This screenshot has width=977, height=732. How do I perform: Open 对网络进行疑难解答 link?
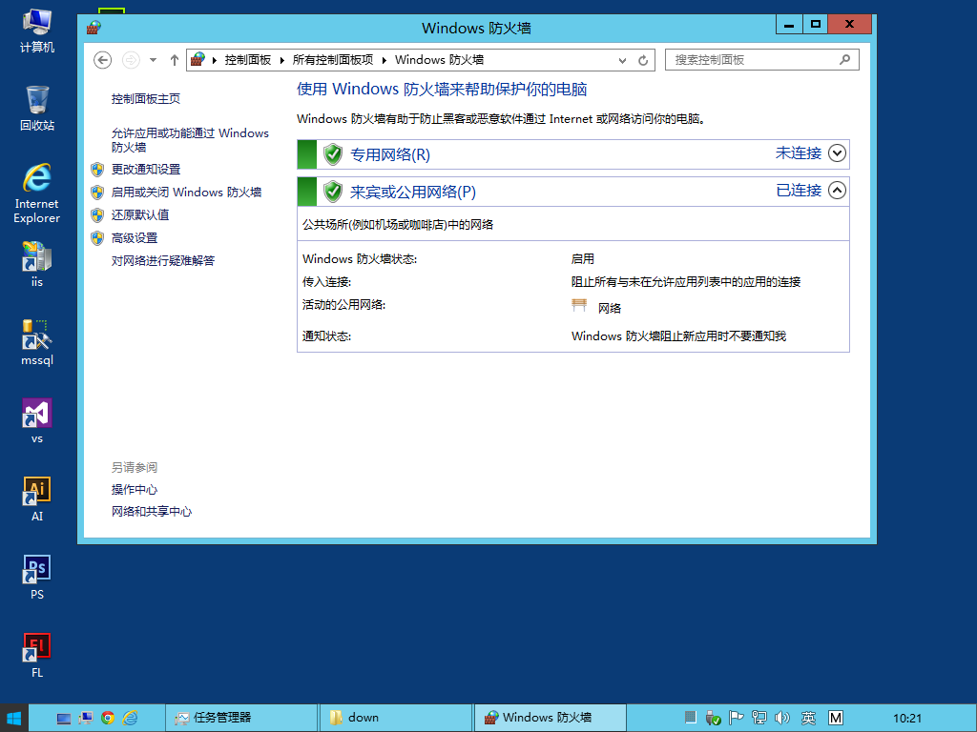point(162,261)
